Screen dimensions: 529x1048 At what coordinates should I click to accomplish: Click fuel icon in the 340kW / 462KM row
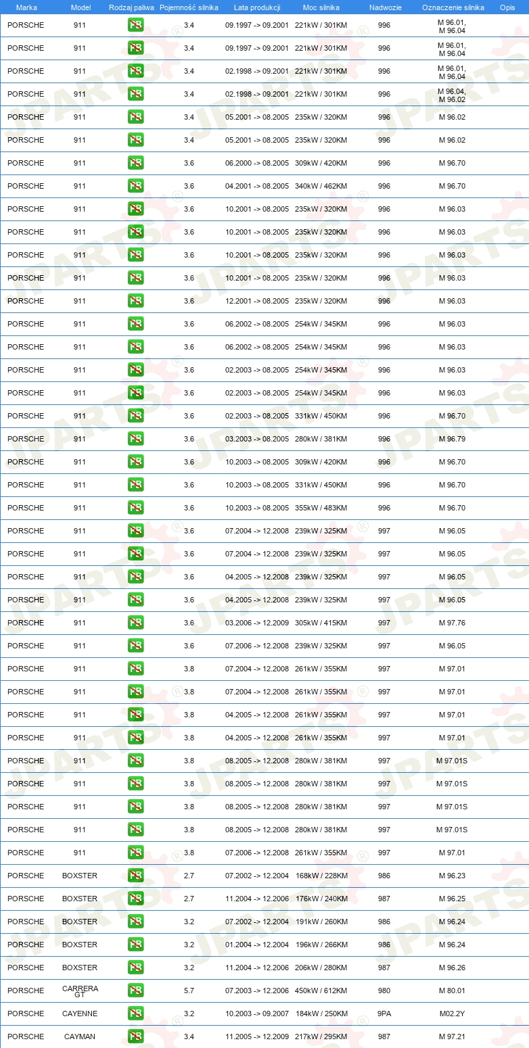135,186
